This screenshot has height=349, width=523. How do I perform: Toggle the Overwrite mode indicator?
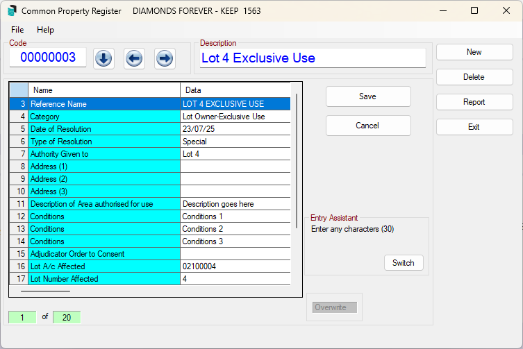335,307
